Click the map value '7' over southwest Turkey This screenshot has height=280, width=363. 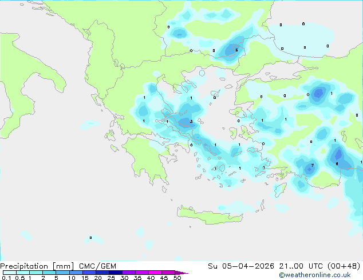point(313,165)
